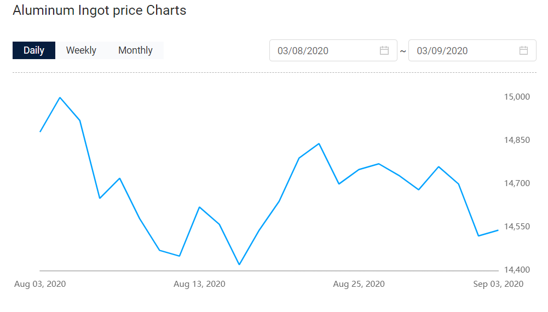Click the Aug 03, 2020 axis label
This screenshot has width=548, height=312.
point(40,284)
